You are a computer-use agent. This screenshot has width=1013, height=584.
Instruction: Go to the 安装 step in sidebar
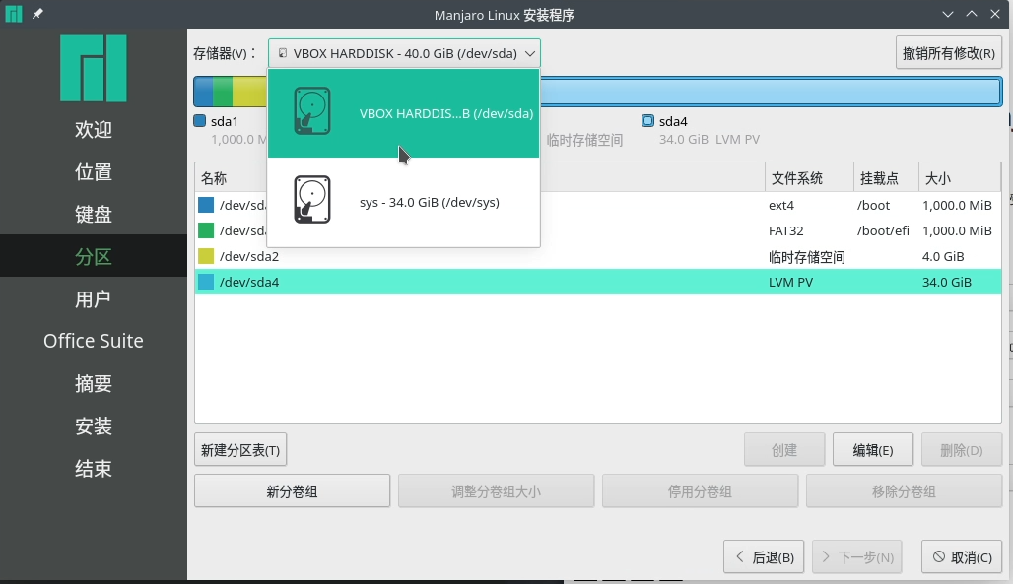(x=94, y=425)
